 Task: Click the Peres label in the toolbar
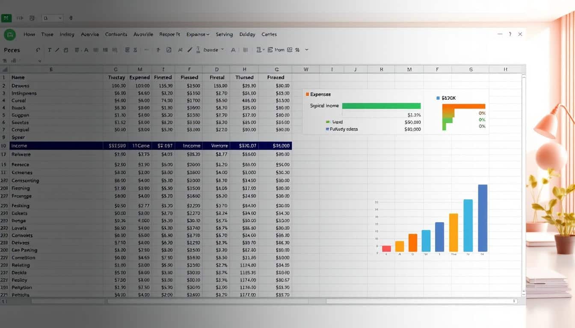(x=12, y=50)
